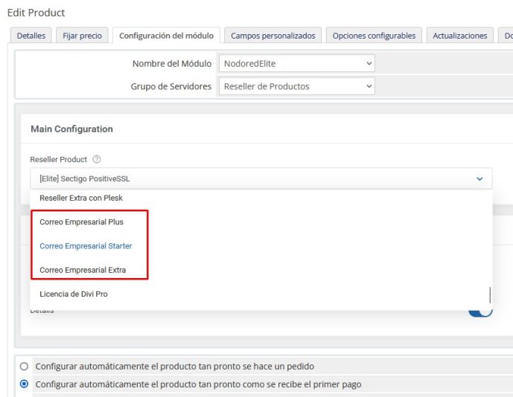Select Licencia de Divi Pro option

click(74, 294)
